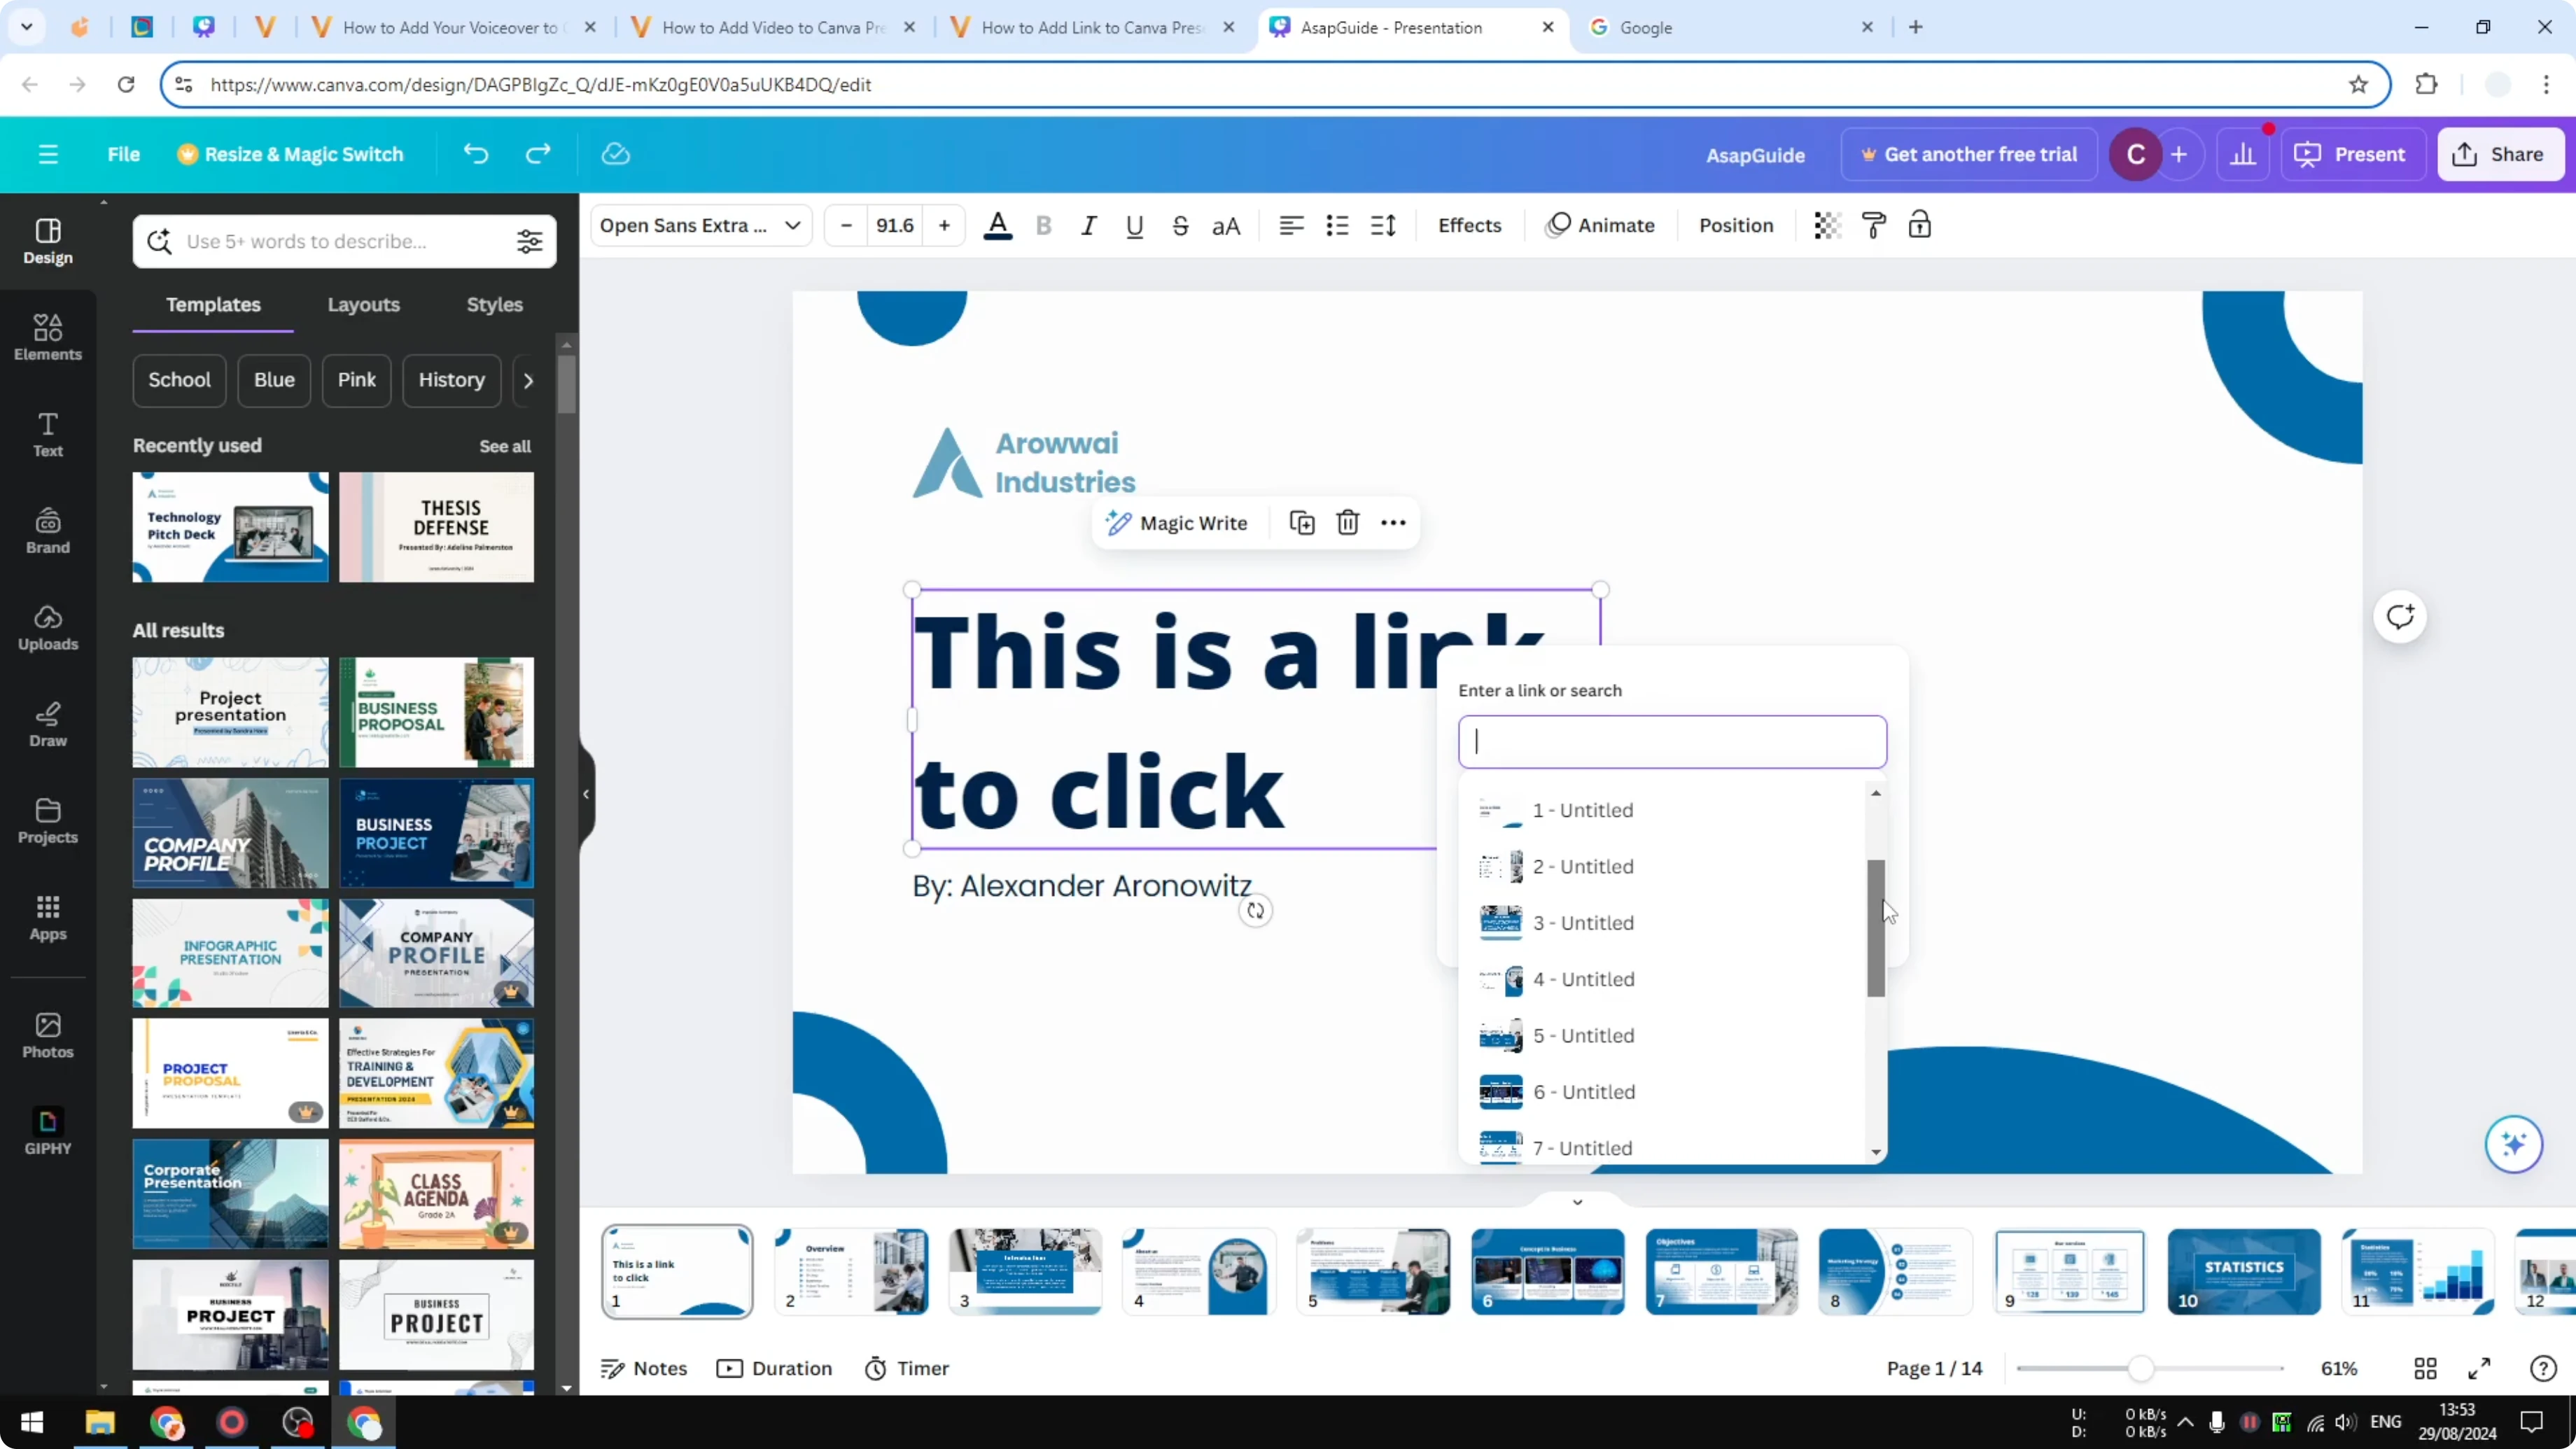Open text color picker
This screenshot has width=2576, height=1449.
click(998, 226)
